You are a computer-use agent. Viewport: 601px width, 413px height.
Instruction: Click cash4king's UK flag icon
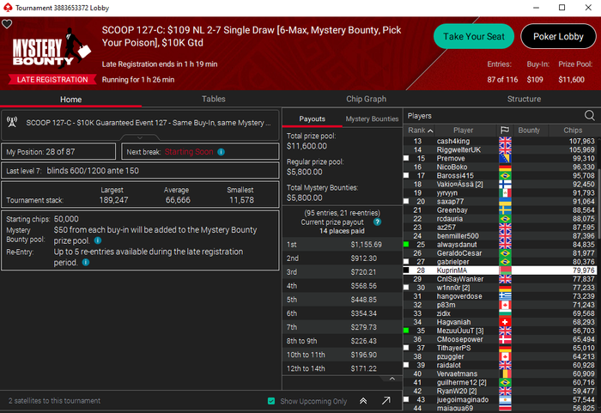coord(505,141)
